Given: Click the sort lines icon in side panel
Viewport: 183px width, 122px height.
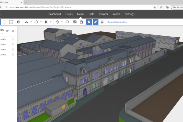Looking at the screenshot, I should (7, 31).
